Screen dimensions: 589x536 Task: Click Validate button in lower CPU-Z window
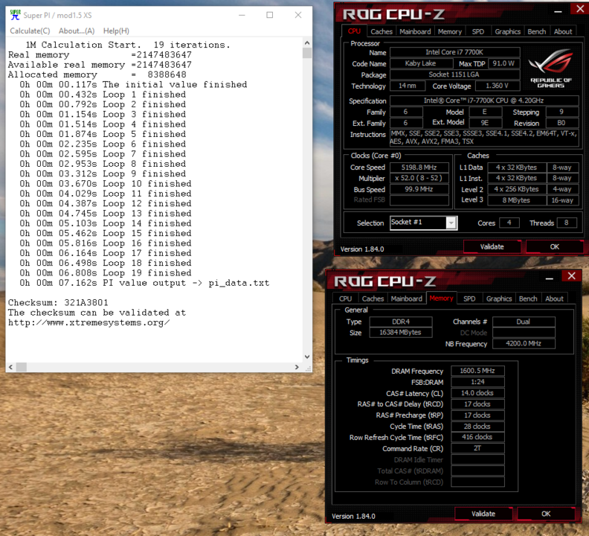click(483, 514)
